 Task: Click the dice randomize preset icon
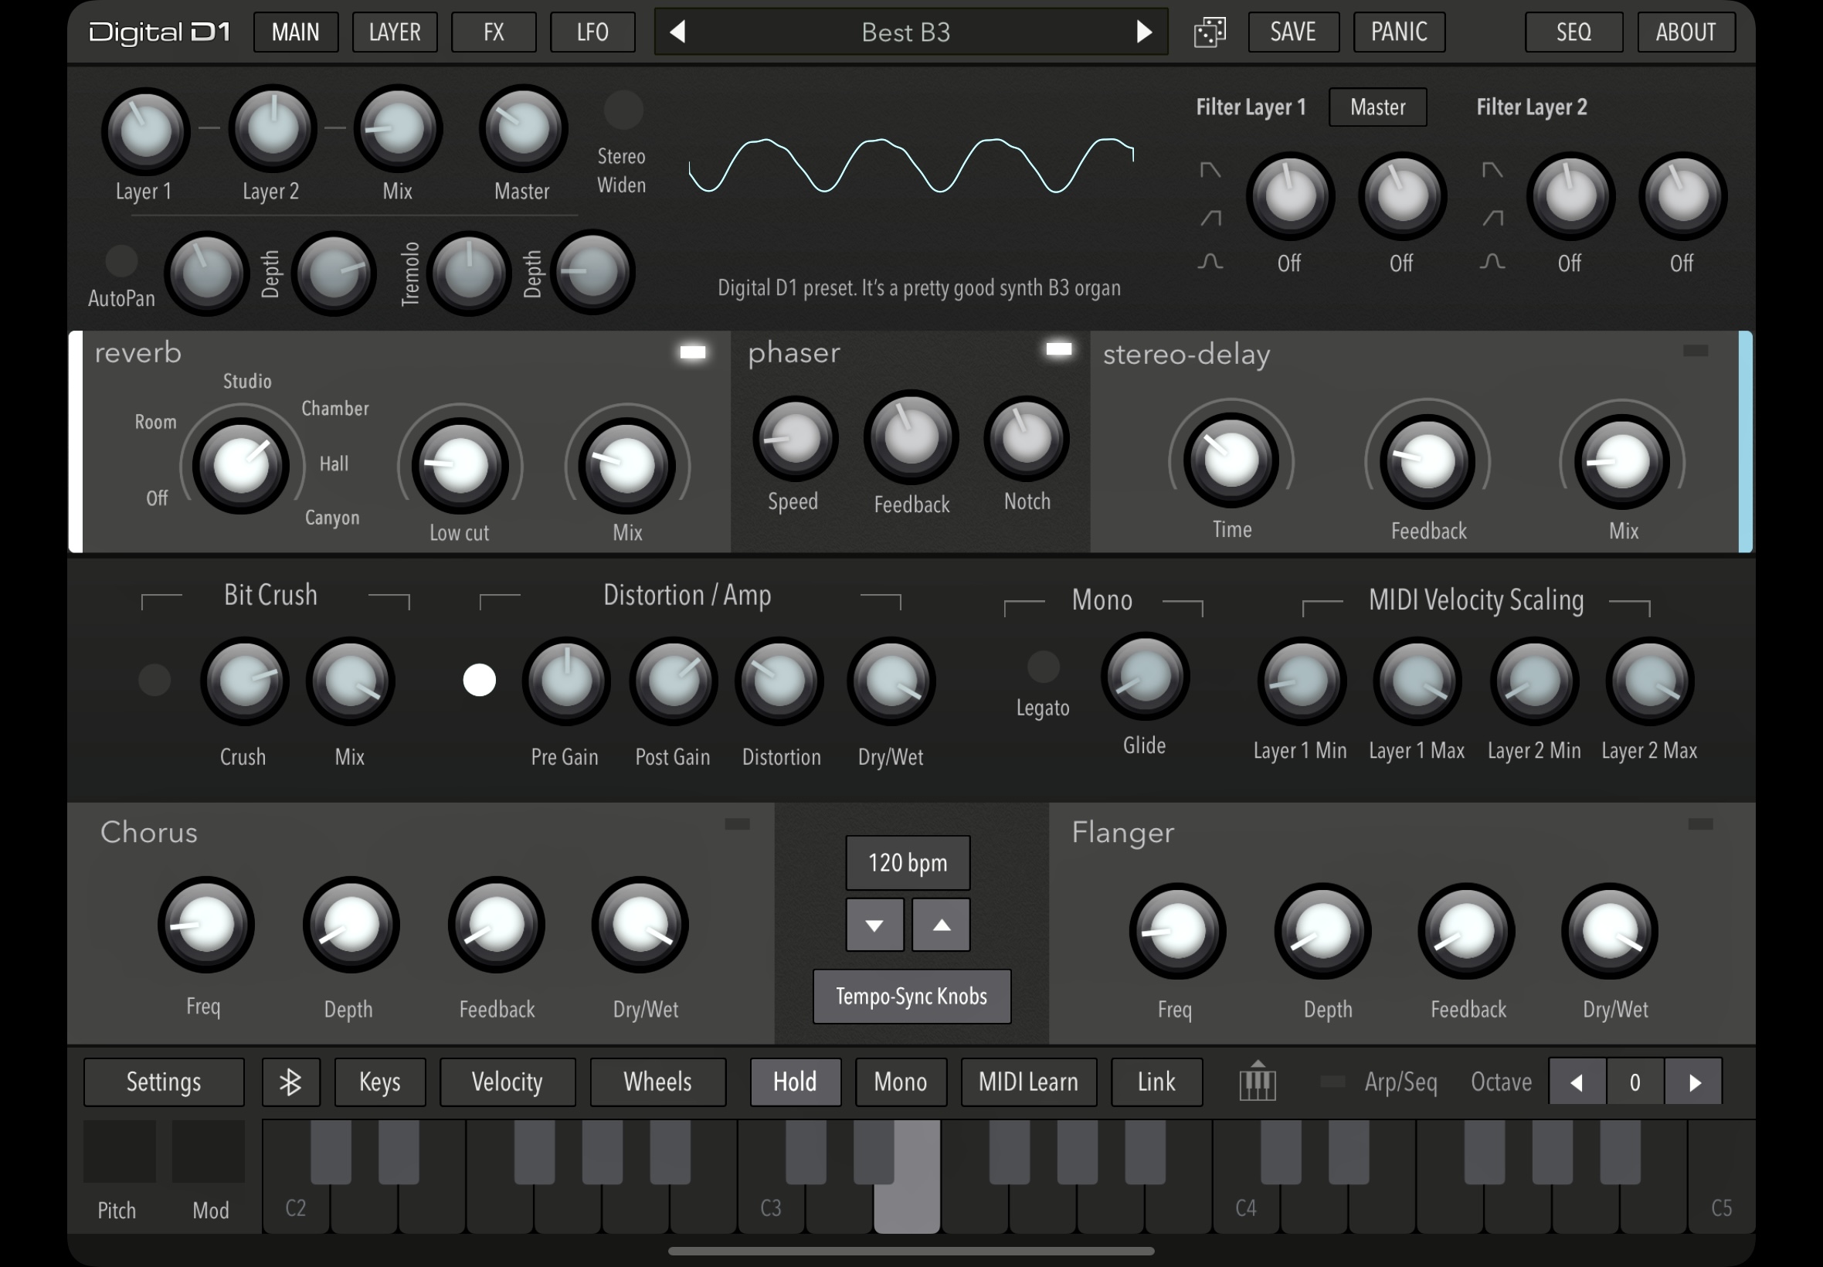[1210, 32]
